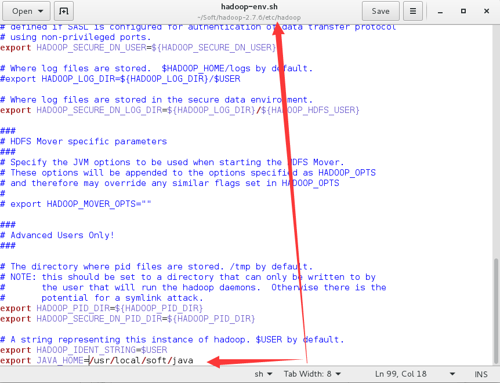Open the Ln 99, Col 18 position popup
Viewport: 500px width, 383px height.
point(415,374)
